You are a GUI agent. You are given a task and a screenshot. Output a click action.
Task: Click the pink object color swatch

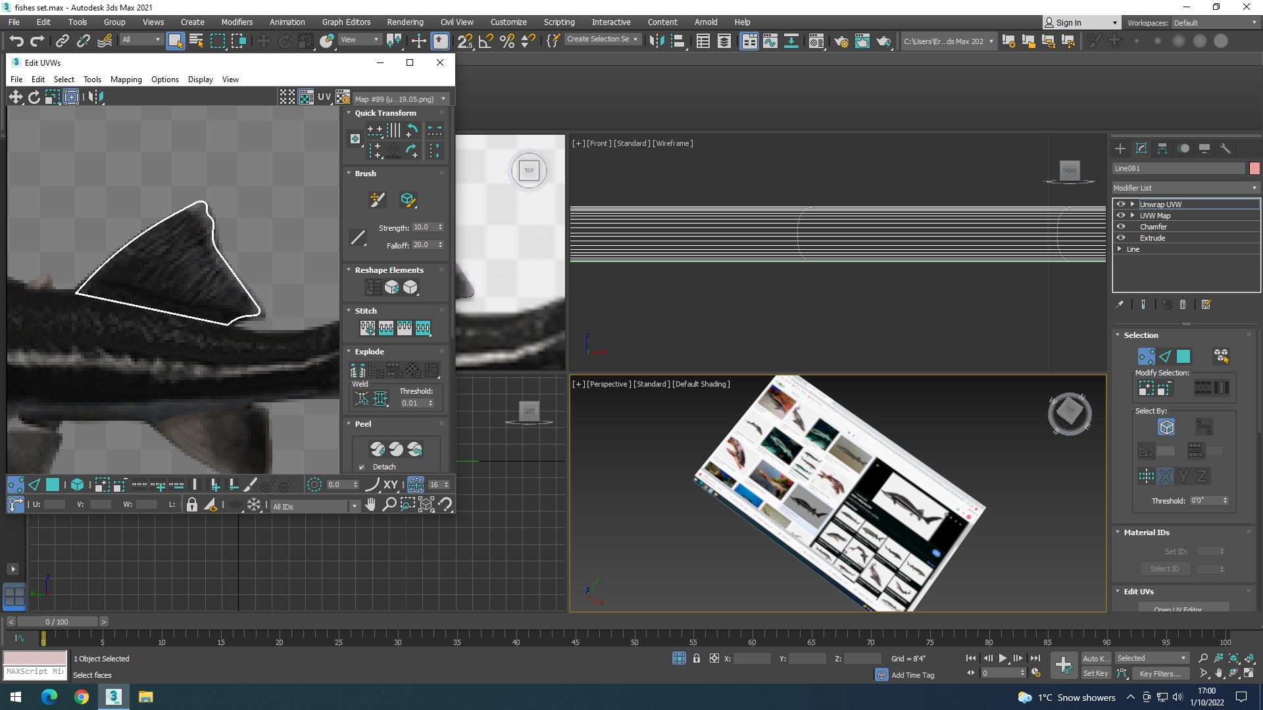coord(1254,169)
